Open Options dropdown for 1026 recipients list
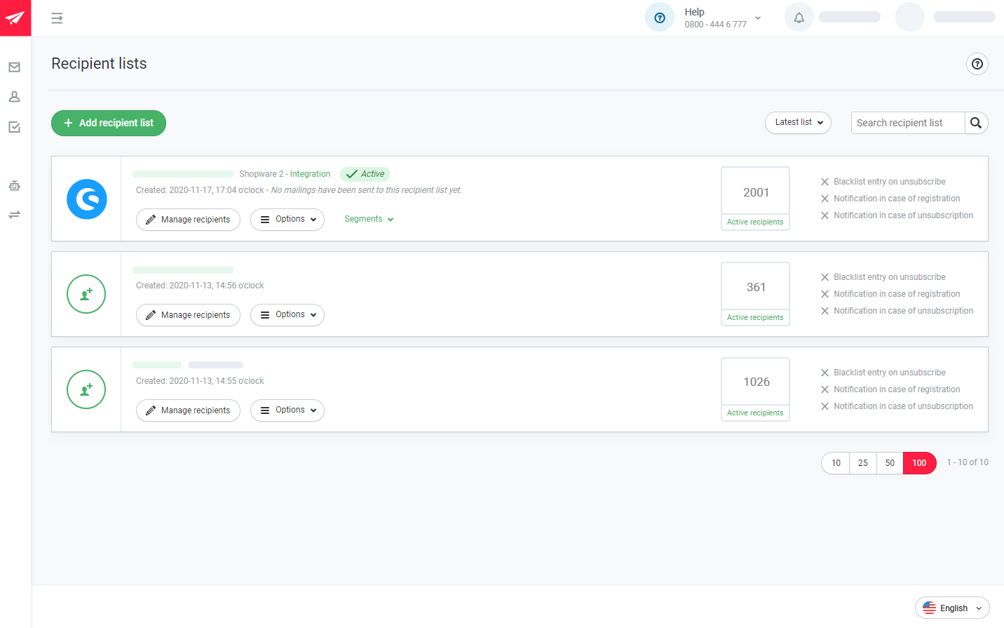 pyautogui.click(x=287, y=410)
